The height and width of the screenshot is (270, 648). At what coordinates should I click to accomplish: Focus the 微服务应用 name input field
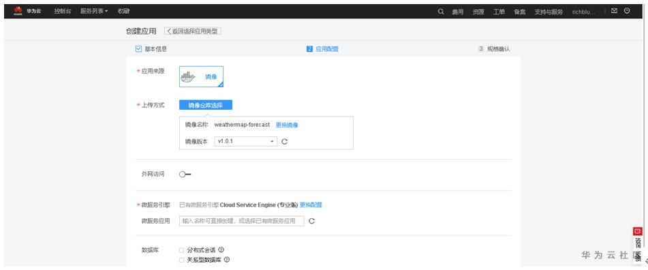(x=242, y=221)
